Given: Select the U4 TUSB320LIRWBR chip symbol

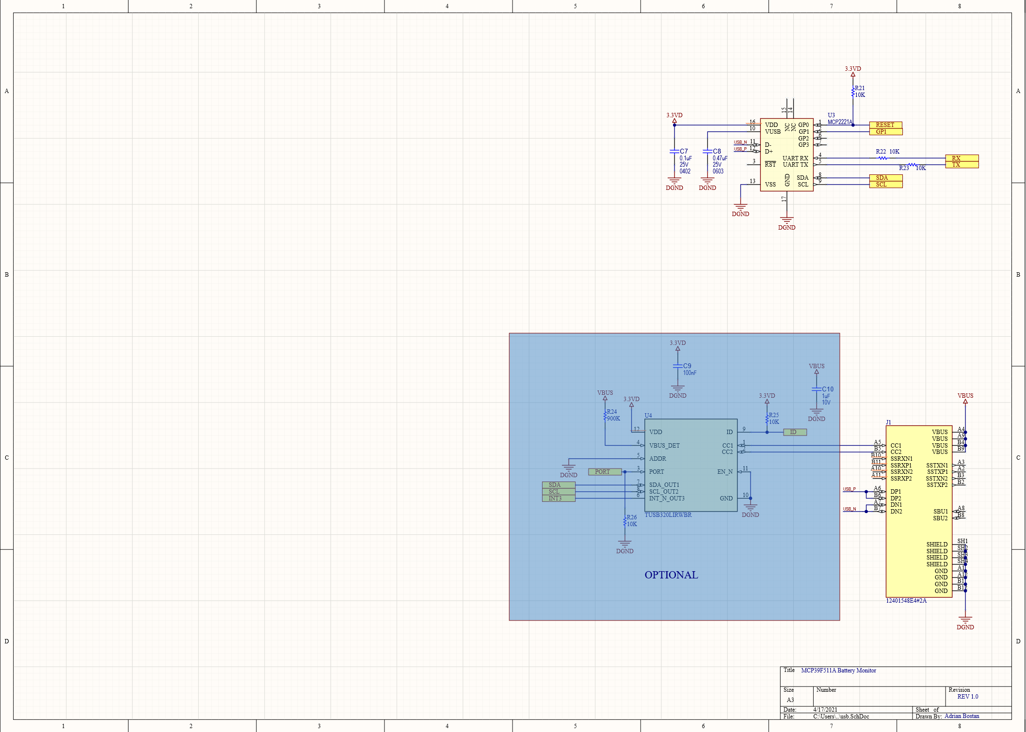Looking at the screenshot, I should click(x=690, y=465).
